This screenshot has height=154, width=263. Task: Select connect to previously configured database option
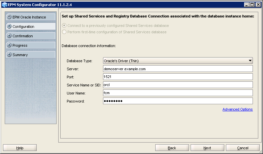[65, 26]
